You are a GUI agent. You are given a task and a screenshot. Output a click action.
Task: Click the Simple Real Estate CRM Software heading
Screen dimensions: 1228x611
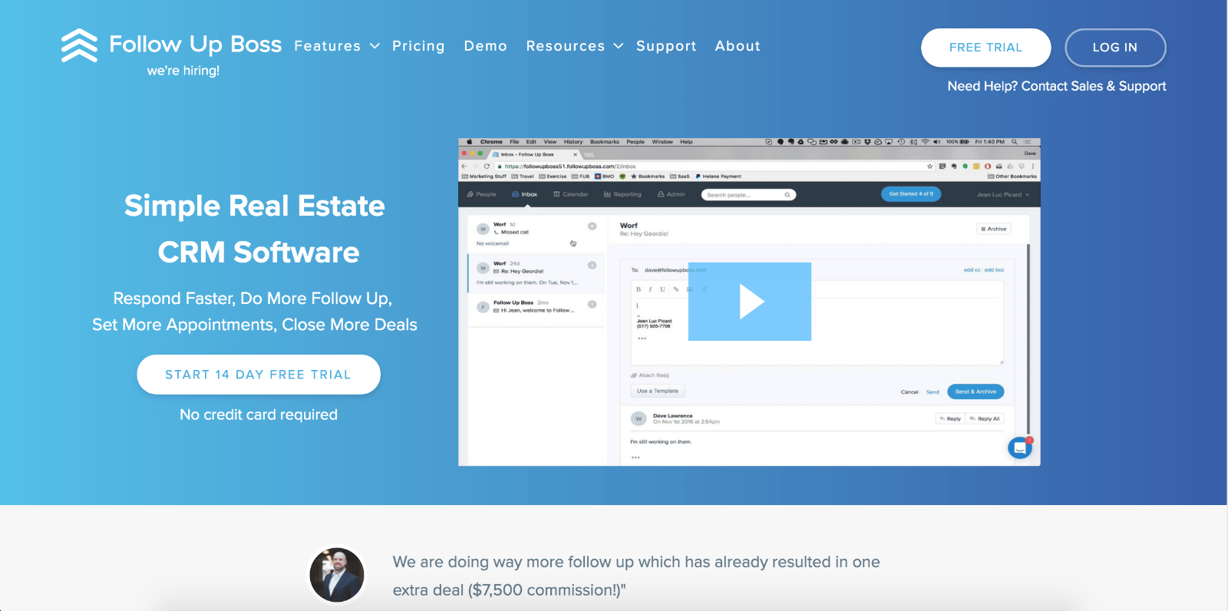tap(256, 229)
